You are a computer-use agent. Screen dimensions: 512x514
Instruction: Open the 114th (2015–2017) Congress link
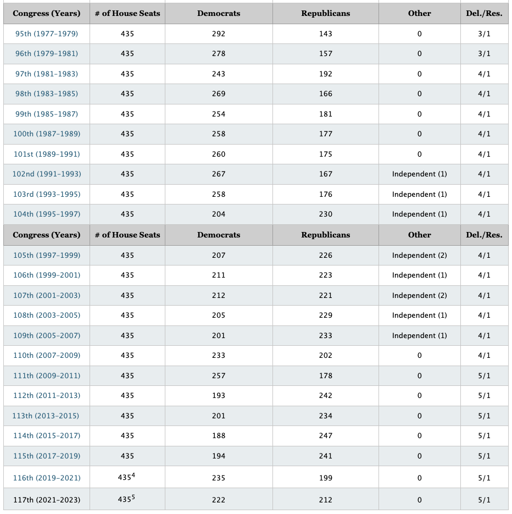click(x=47, y=436)
